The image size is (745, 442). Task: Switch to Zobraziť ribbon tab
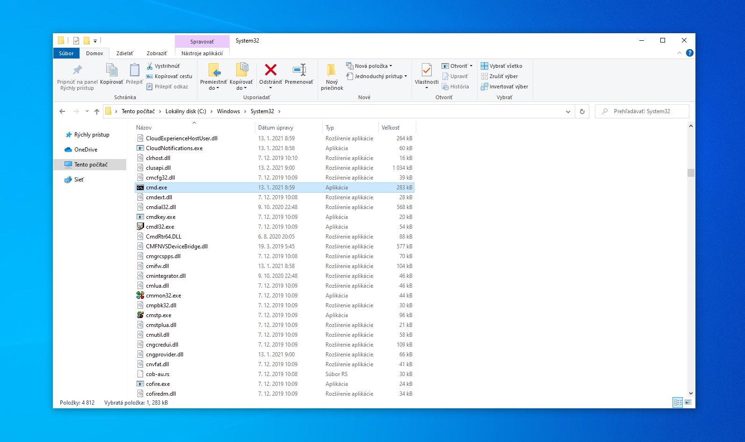point(157,53)
